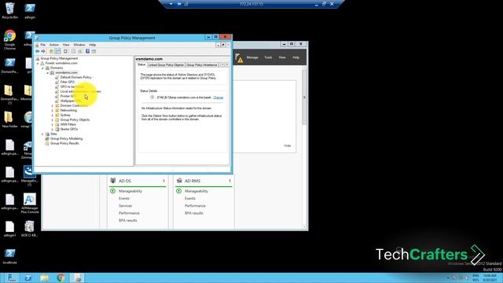Click the notifications flag in Server Manager

coord(239,57)
